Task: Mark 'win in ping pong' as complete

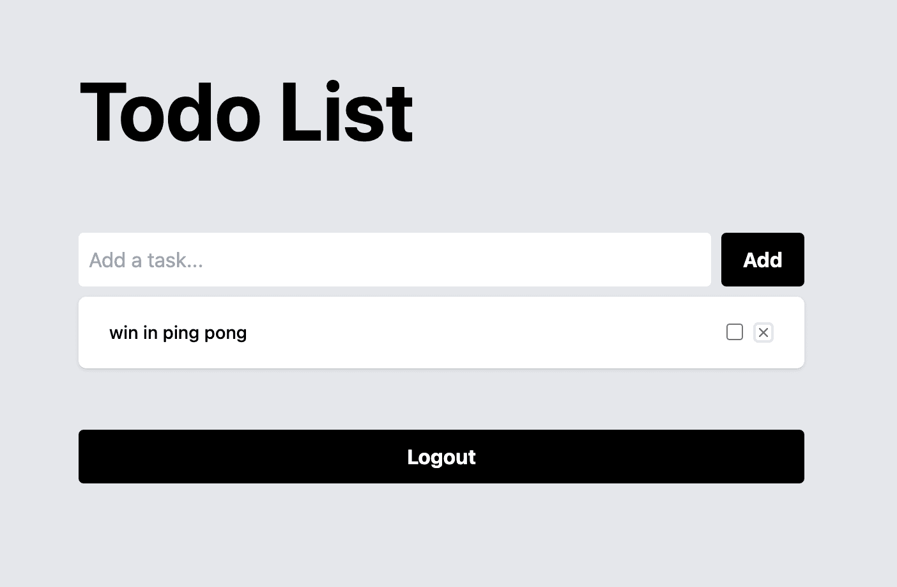Action: pyautogui.click(x=735, y=332)
